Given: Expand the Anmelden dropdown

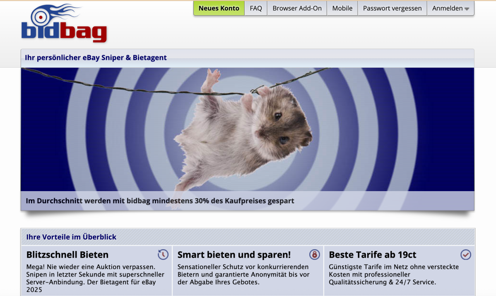Looking at the screenshot, I should 450,8.
